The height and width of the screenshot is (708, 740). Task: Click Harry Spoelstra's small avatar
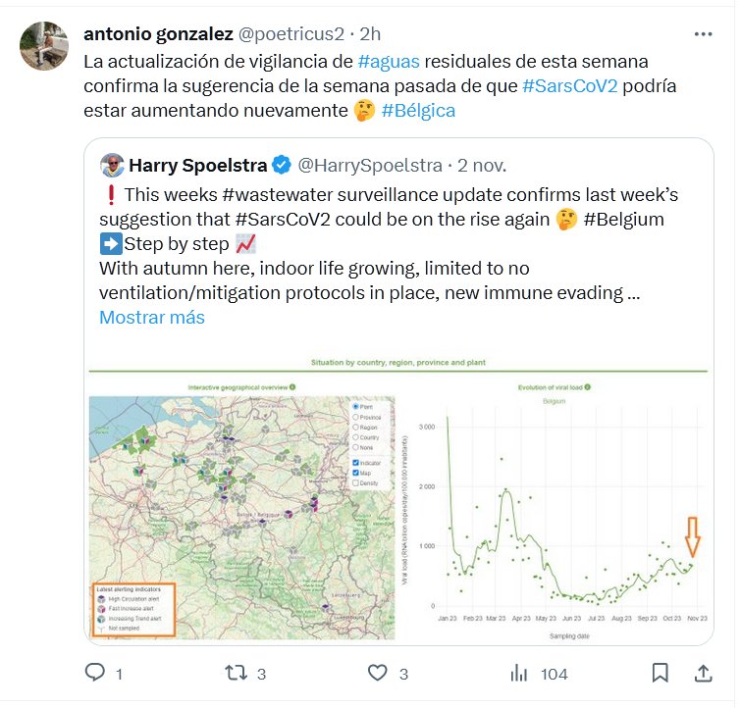click(112, 163)
